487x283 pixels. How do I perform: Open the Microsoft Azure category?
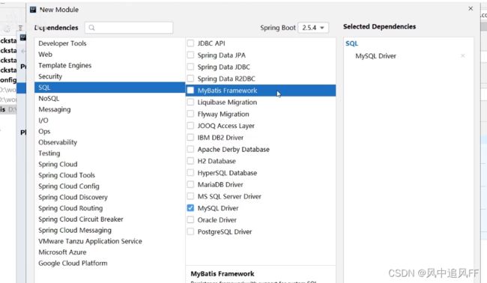click(x=62, y=252)
